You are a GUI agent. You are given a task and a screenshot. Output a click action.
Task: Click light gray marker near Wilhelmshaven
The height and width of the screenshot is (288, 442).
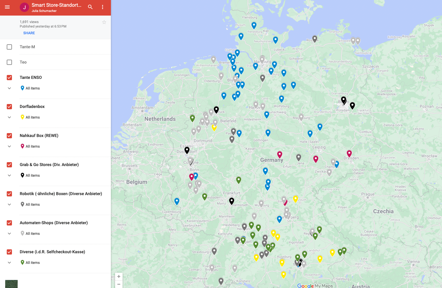pyautogui.click(x=213, y=60)
